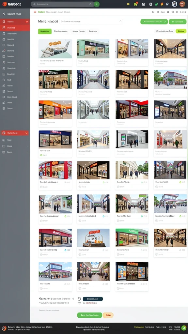The width and height of the screenshot is (188, 334).
Task: Select the green active filter tab
Action: [x=45, y=31]
